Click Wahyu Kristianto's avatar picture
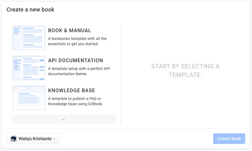 pyautogui.click(x=13, y=139)
